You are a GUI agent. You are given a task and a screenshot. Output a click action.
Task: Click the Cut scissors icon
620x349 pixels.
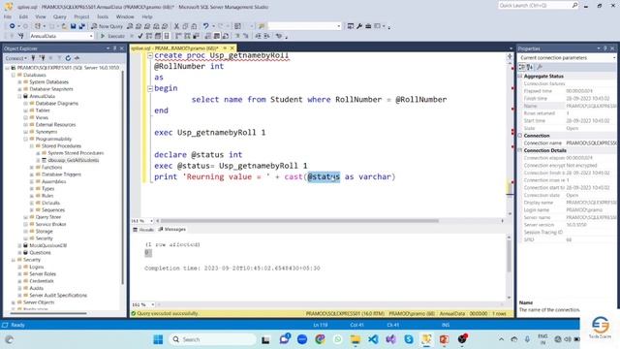[x=176, y=26]
